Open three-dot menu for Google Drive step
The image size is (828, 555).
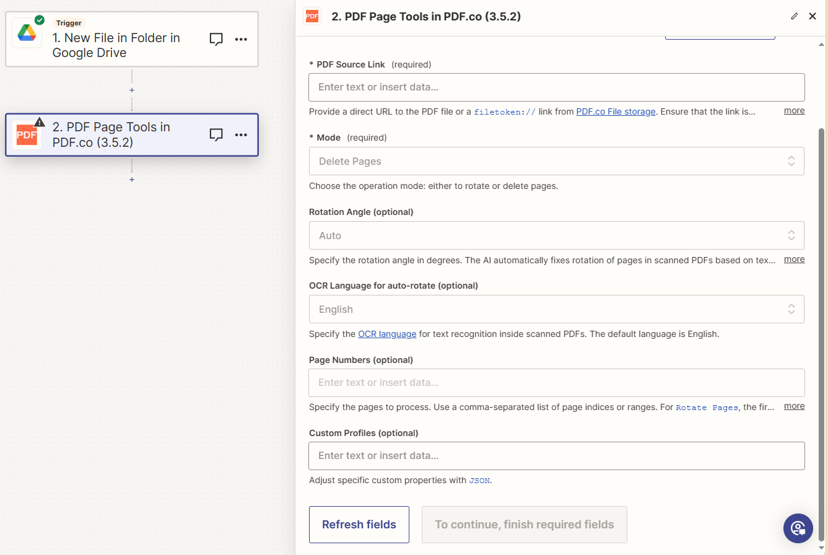pos(241,39)
